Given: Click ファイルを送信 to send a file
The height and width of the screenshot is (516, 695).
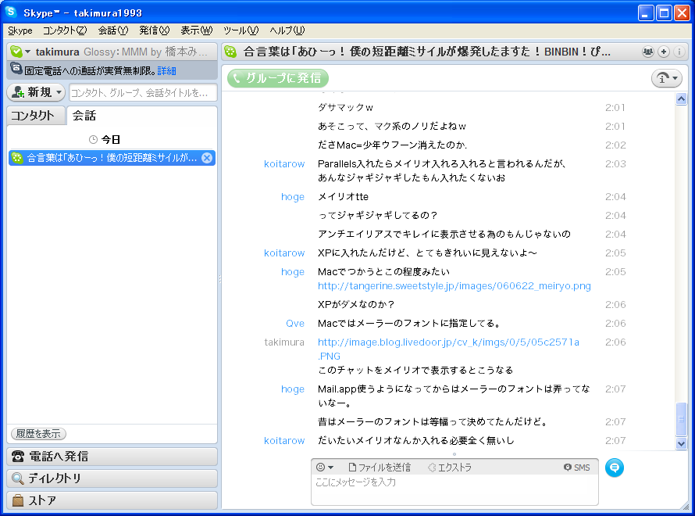Looking at the screenshot, I should tap(380, 468).
